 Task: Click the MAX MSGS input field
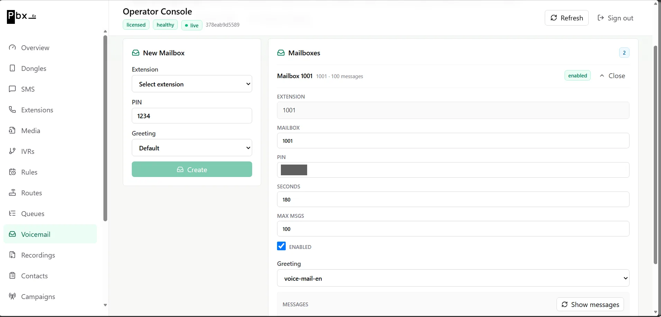[x=453, y=229]
